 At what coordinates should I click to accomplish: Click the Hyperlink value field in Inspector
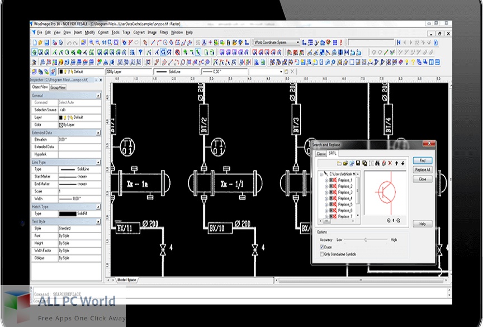(79, 154)
